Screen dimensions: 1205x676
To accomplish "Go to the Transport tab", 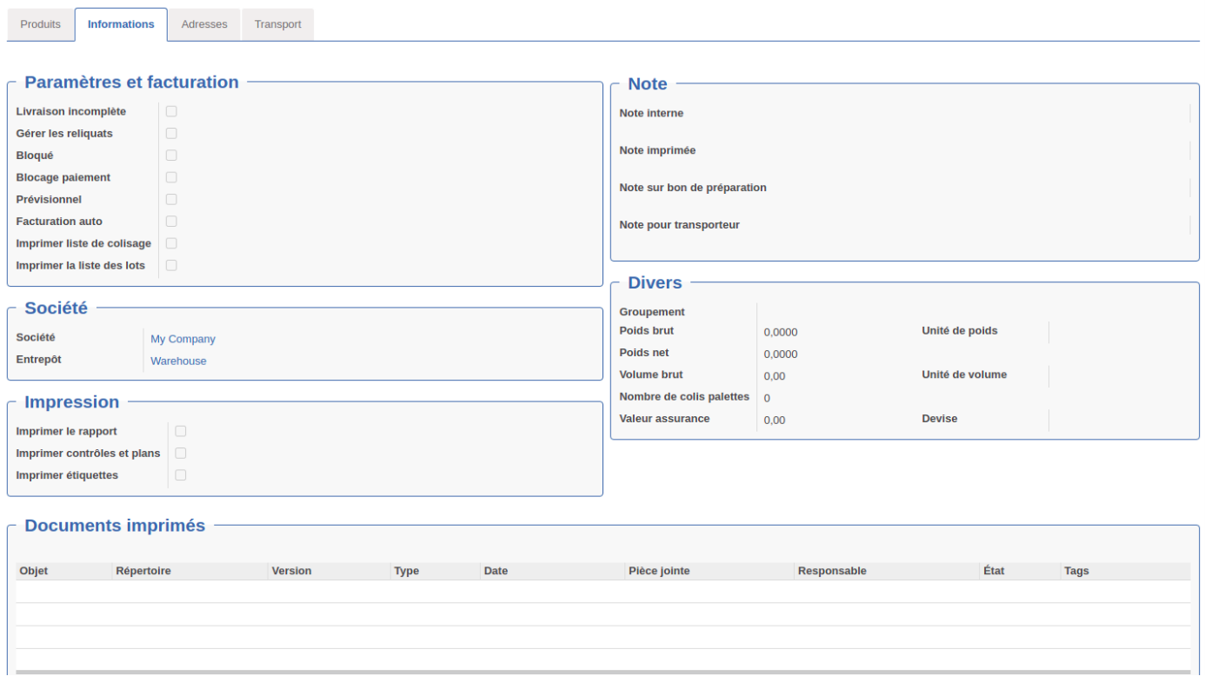I will pos(277,24).
